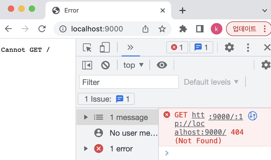
Task: Show more DevTools tabs chevron
Action: 130,48
